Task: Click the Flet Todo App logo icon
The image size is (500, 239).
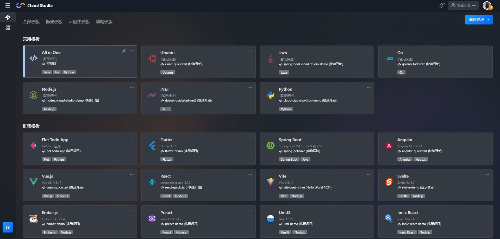Action: [34, 146]
